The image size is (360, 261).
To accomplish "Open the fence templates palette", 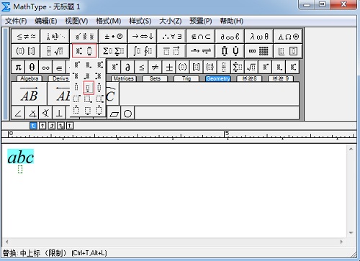I will [x=26, y=51].
